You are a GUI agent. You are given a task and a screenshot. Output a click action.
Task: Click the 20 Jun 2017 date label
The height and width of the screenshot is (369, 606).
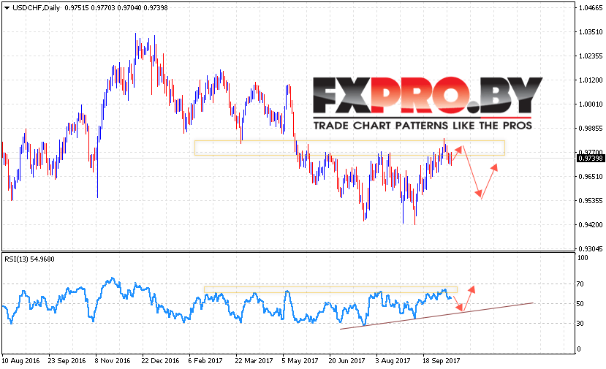pos(346,360)
